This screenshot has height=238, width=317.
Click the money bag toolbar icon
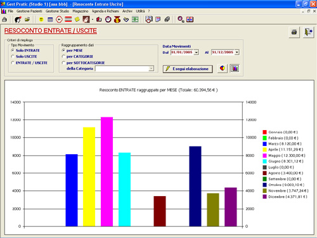[117, 20]
